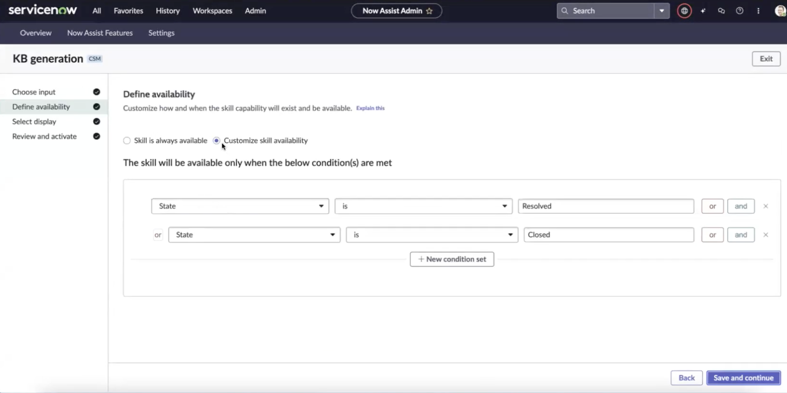Click the ServiceNow logo

pyautogui.click(x=42, y=10)
